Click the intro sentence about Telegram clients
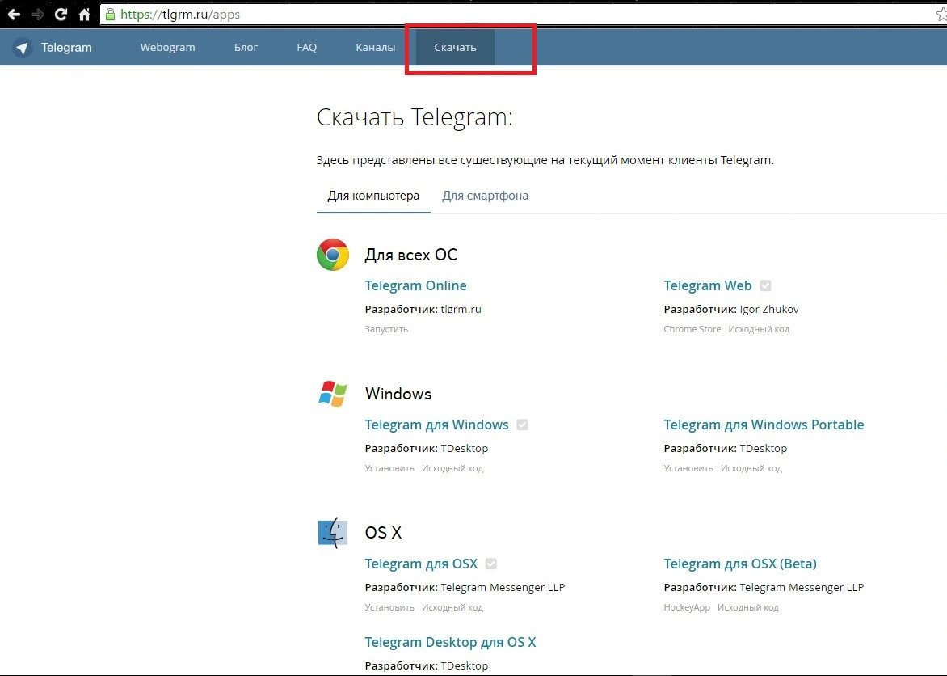Viewport: 947px width, 676px height. click(x=545, y=160)
